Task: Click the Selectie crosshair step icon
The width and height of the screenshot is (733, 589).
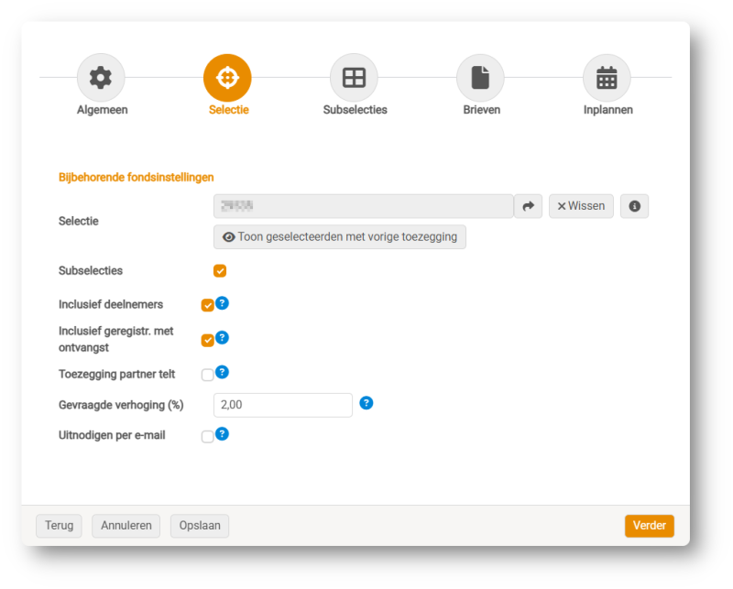Action: click(227, 78)
